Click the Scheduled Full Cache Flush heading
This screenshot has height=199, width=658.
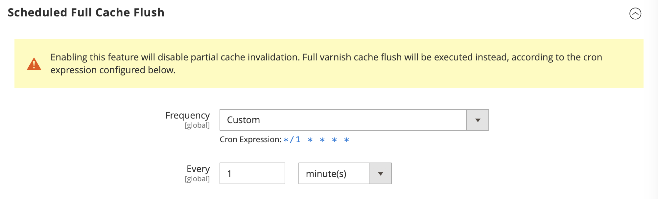(86, 12)
